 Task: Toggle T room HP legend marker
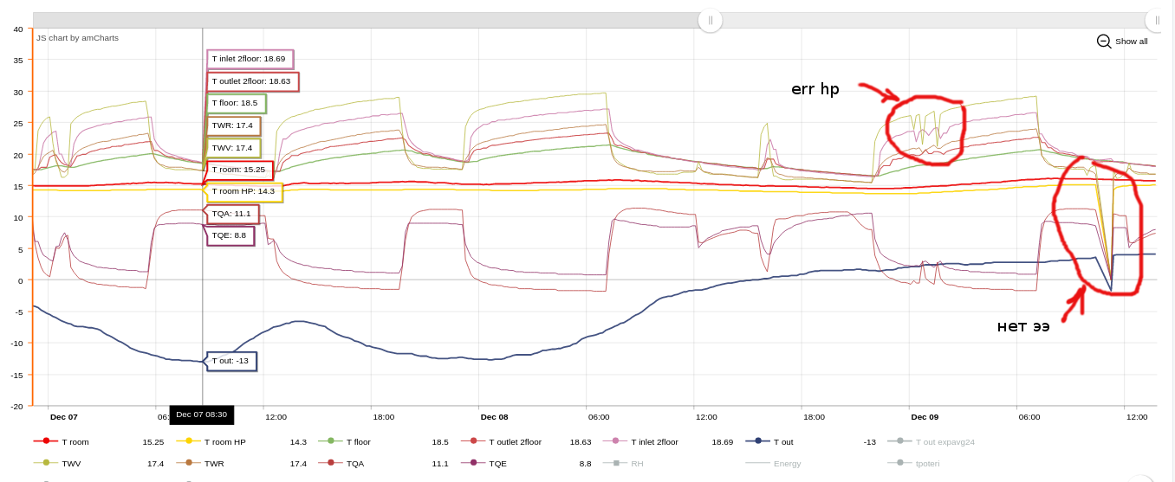point(189,441)
